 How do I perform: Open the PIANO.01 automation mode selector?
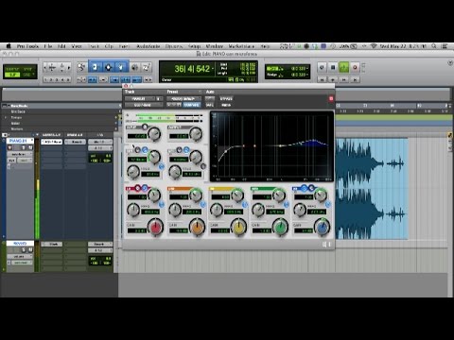click(x=24, y=161)
